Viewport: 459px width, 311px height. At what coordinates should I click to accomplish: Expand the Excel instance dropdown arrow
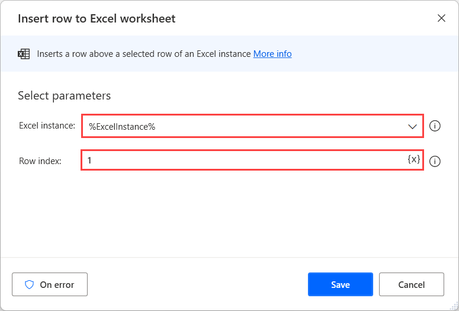point(412,127)
